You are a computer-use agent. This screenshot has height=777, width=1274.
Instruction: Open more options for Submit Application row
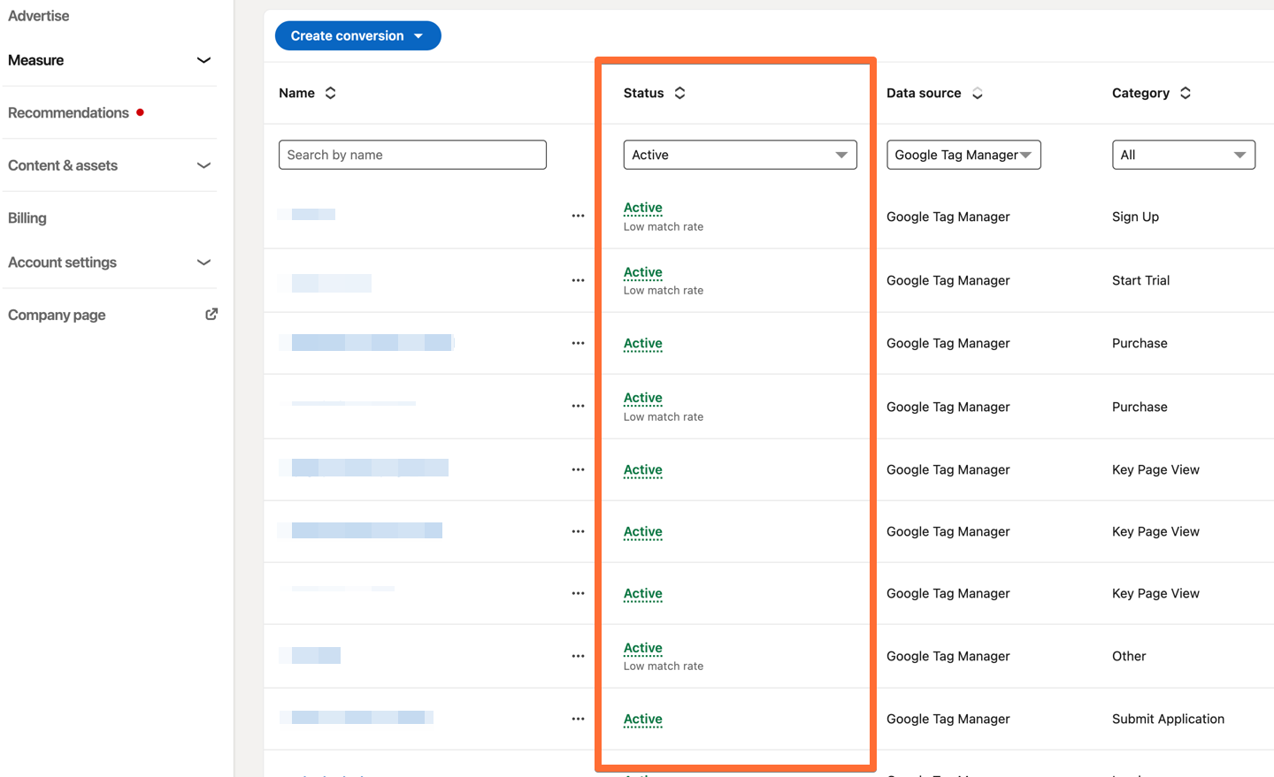tap(578, 719)
